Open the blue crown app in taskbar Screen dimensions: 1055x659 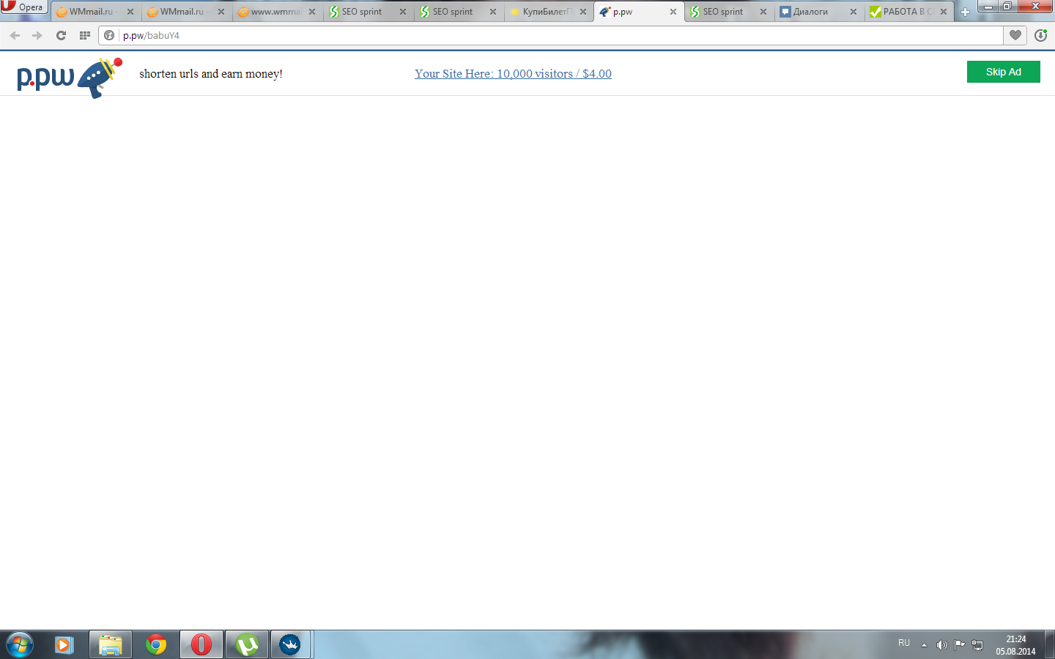291,645
